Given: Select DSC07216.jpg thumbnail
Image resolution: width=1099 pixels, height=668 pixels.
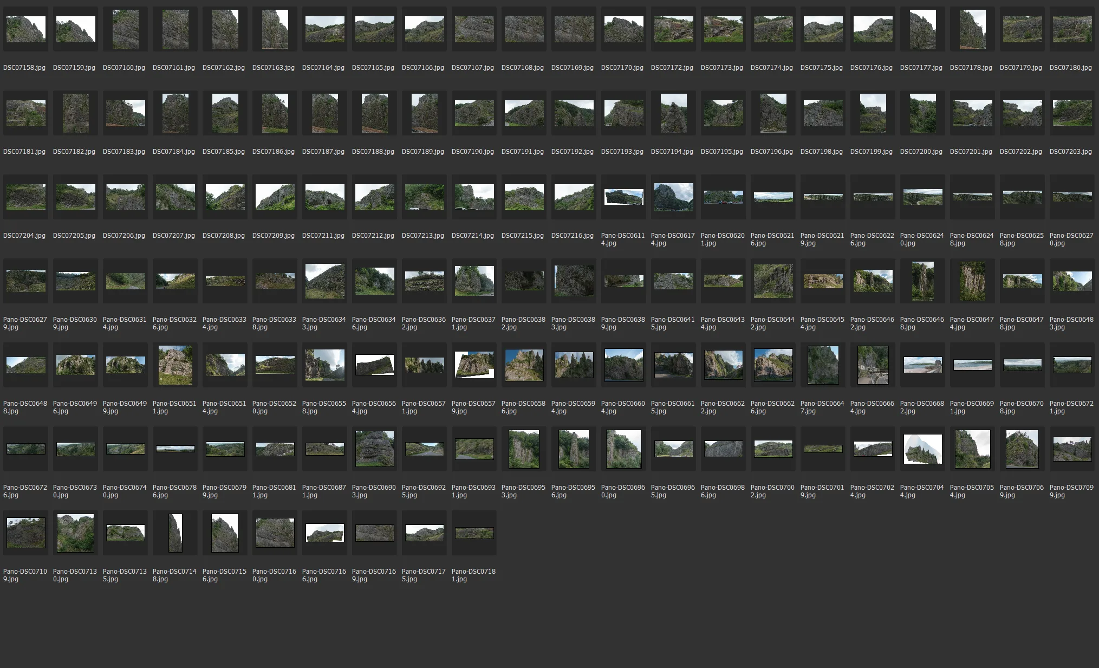Looking at the screenshot, I should pyautogui.click(x=574, y=197).
